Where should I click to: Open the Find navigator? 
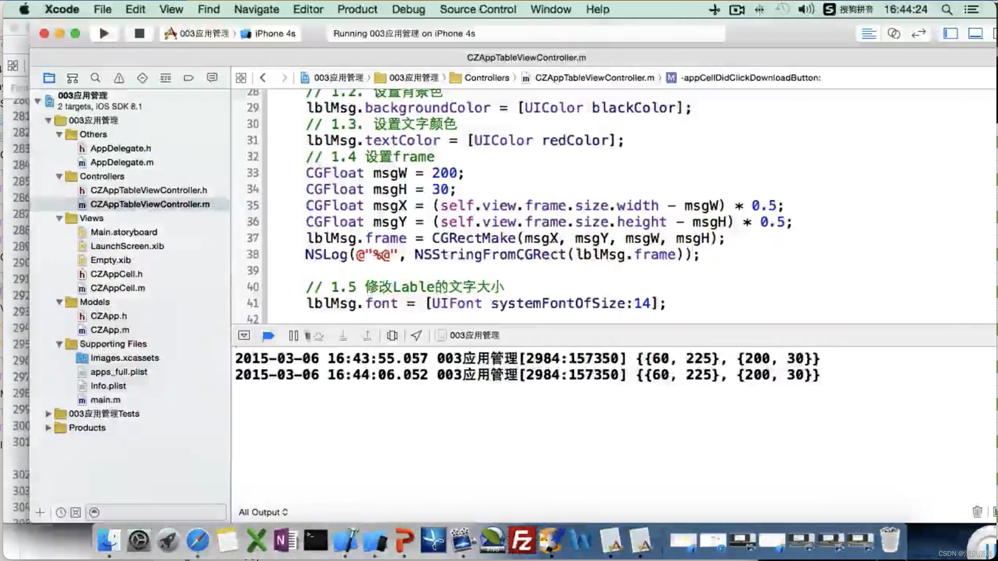tap(95, 78)
